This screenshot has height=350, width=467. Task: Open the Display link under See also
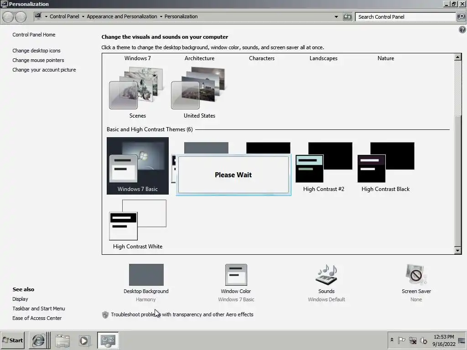click(x=20, y=299)
